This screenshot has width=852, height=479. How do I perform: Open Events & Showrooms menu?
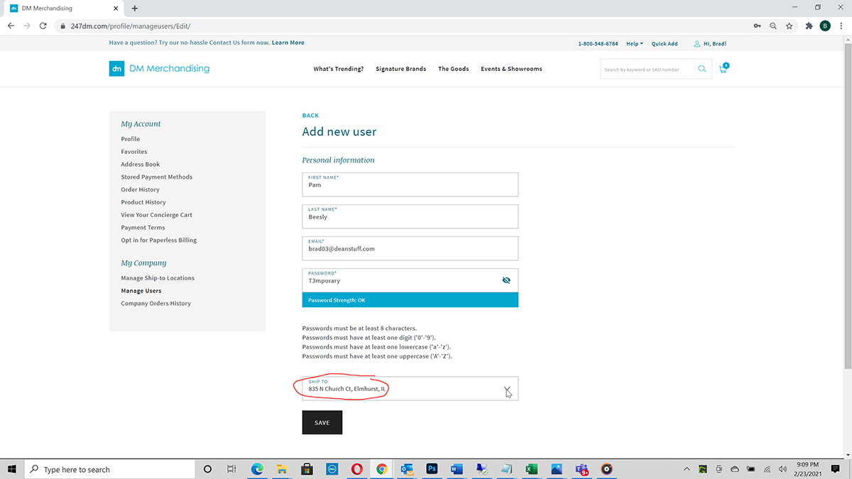click(511, 69)
